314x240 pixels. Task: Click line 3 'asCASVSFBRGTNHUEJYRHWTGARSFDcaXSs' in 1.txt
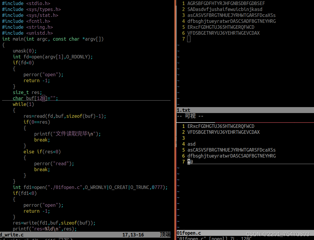click(231, 15)
